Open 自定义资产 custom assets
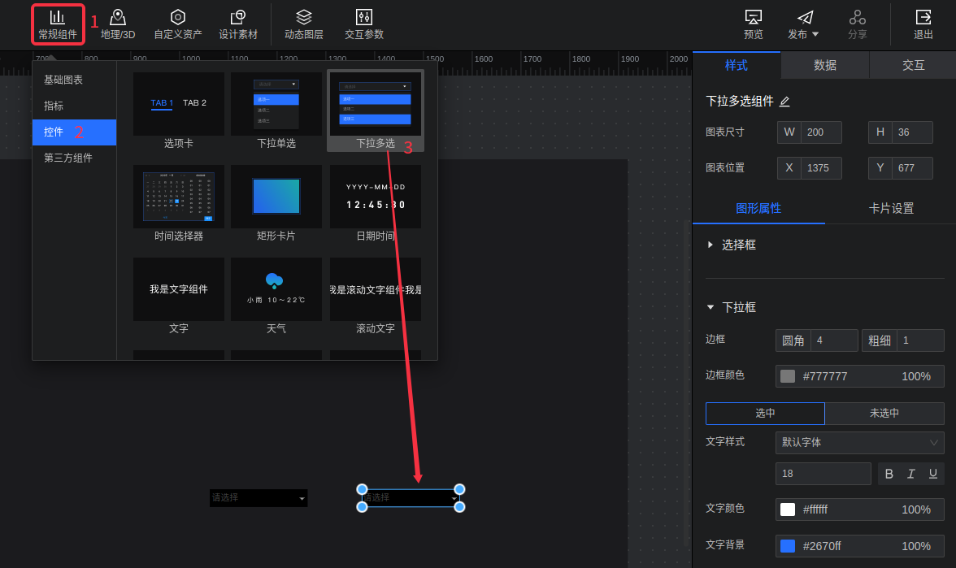This screenshot has height=568, width=956. point(177,24)
